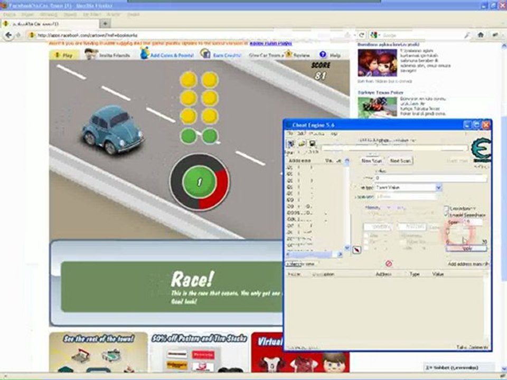Open the Türkiye Texas Poker ad link
507x380 pixels.
(380, 93)
